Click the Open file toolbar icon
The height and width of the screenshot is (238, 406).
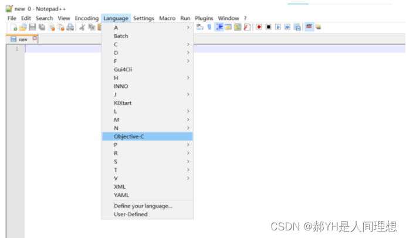(23, 27)
